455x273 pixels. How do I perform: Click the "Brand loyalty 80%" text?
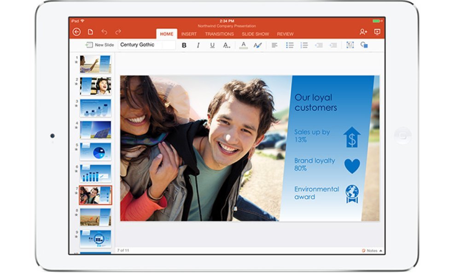pos(315,164)
